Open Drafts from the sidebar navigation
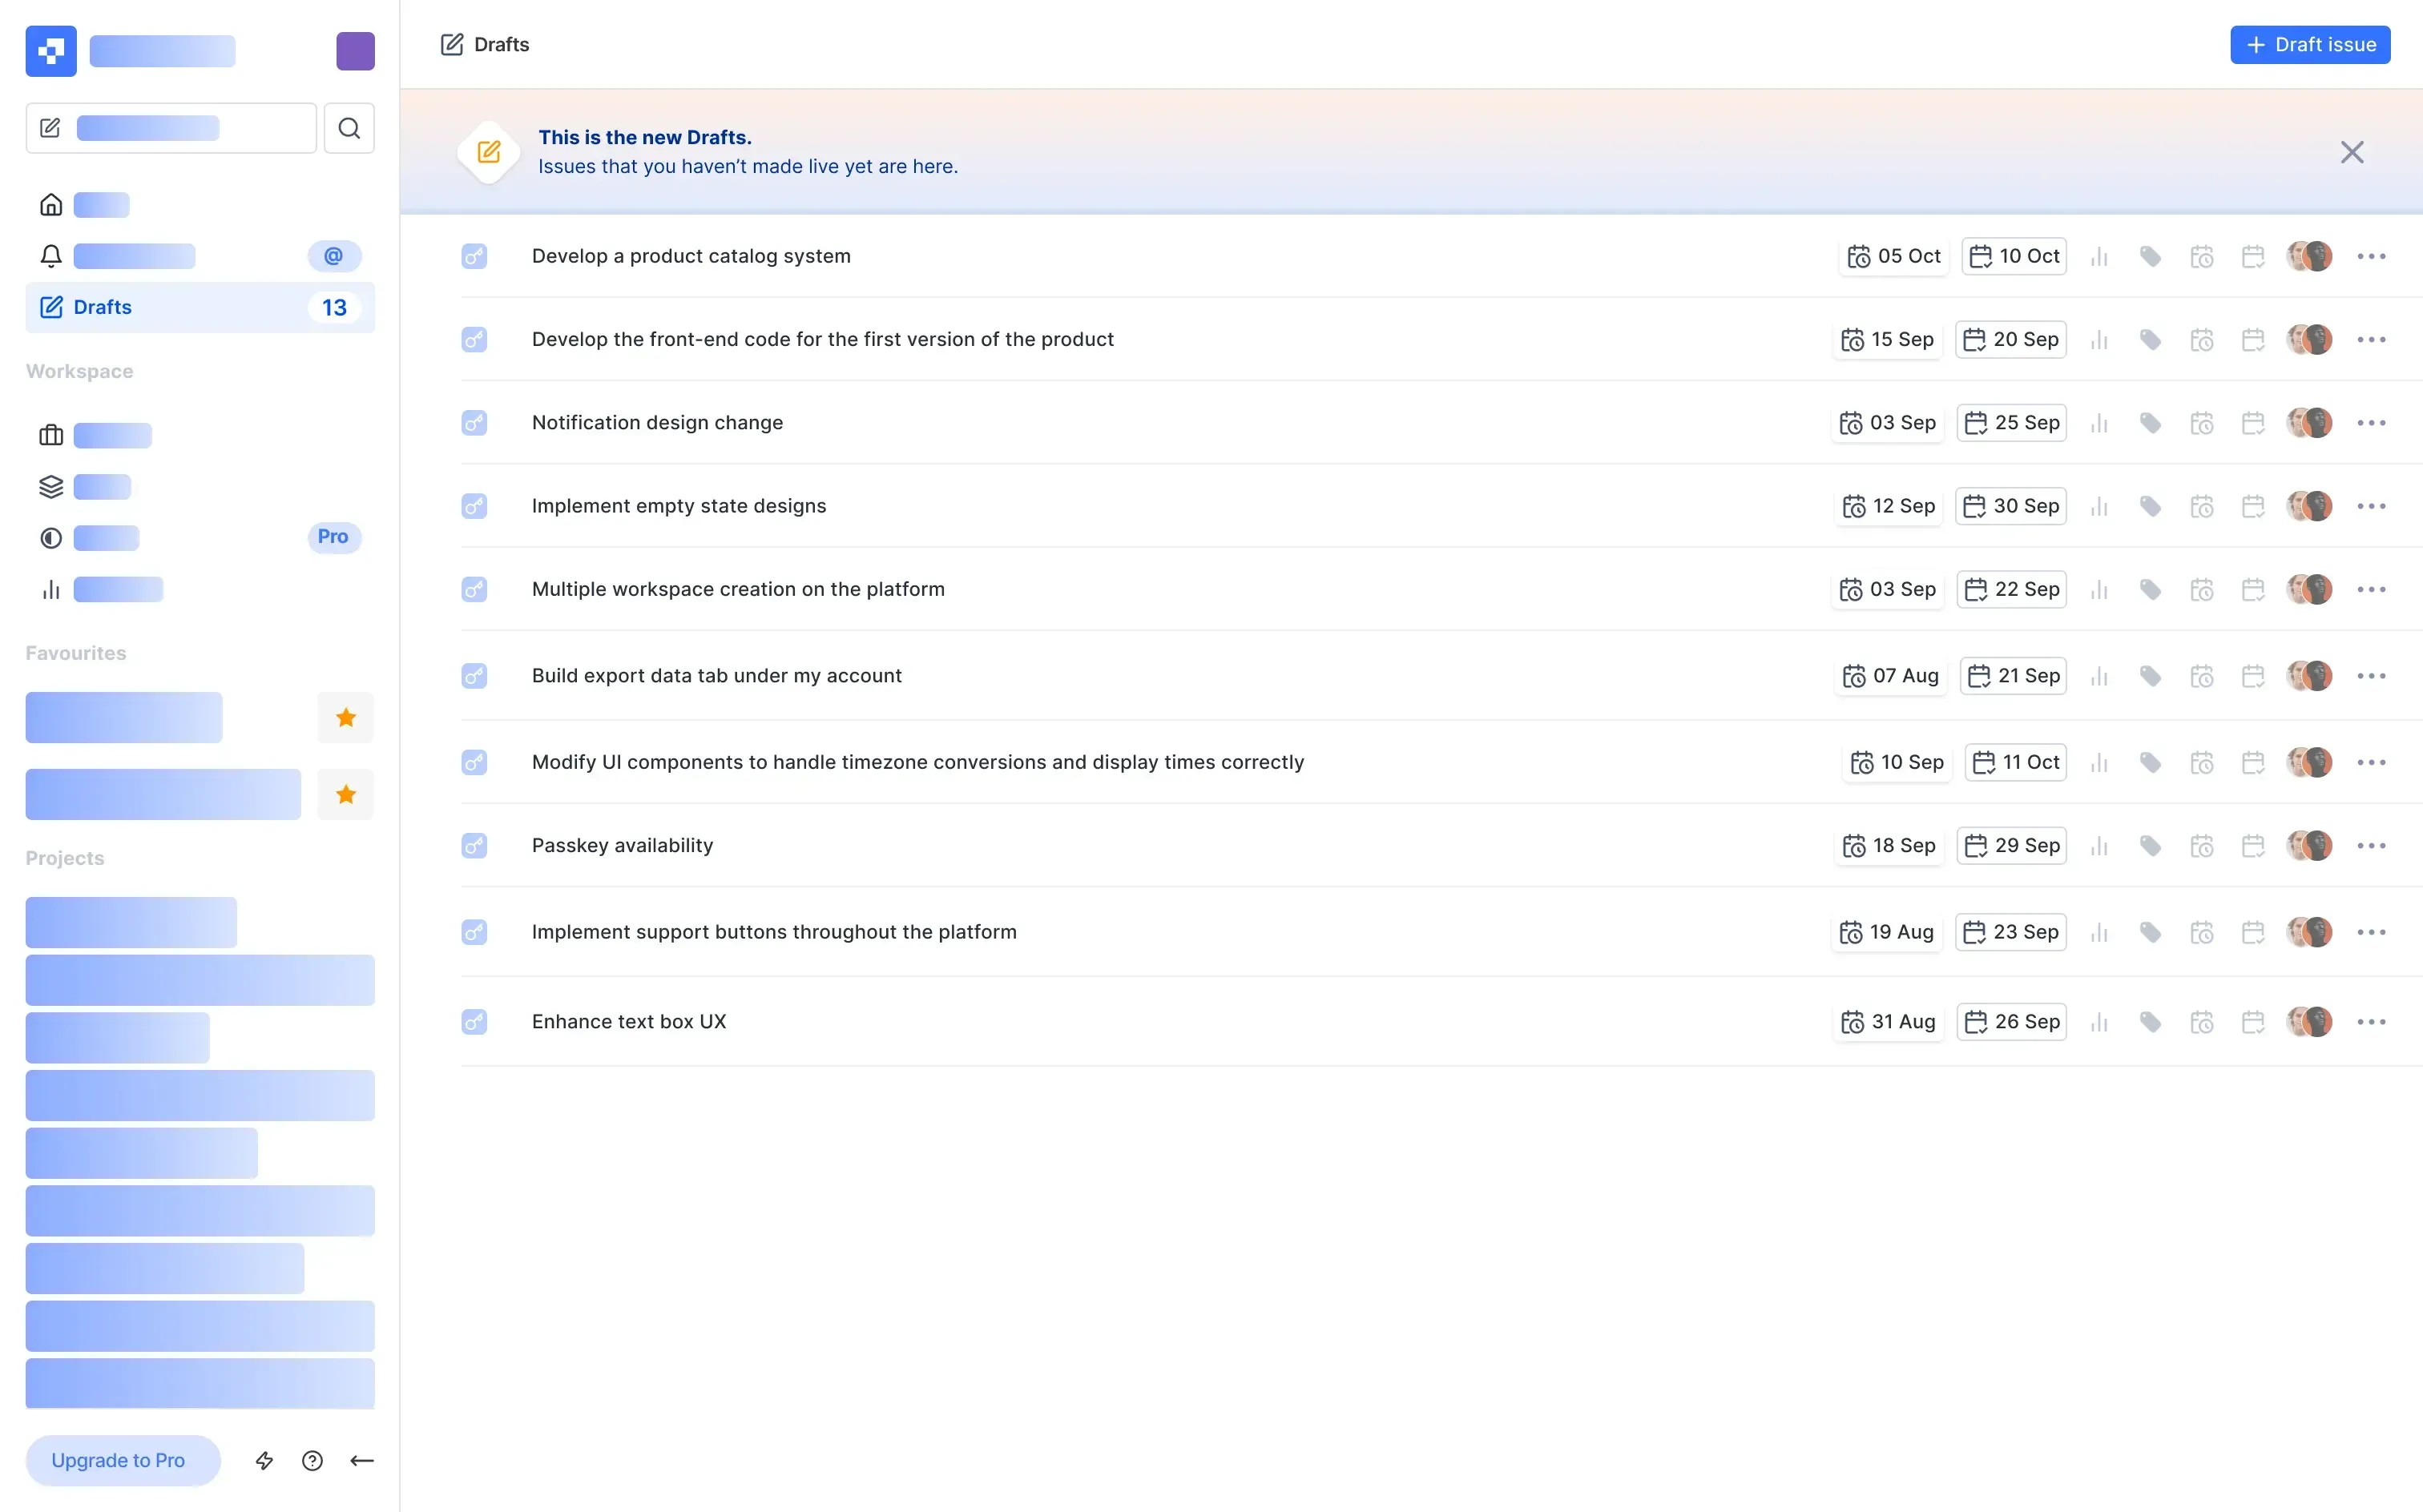 click(x=102, y=307)
